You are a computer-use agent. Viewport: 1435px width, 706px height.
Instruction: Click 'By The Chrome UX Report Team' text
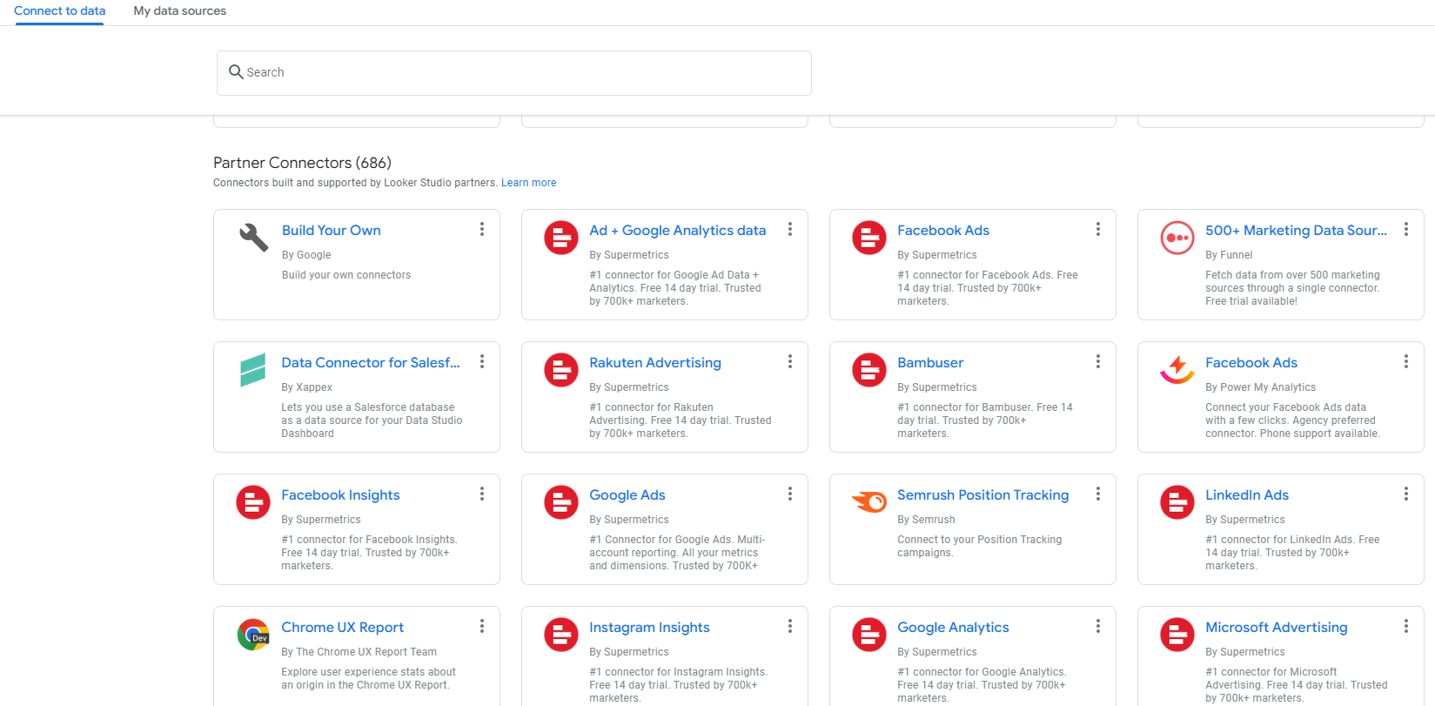click(x=359, y=652)
